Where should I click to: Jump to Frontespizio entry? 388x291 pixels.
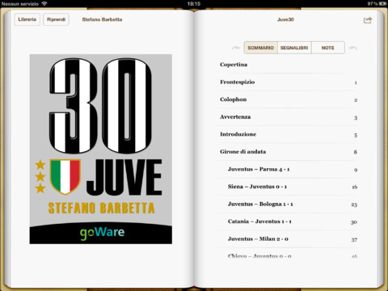click(x=287, y=82)
